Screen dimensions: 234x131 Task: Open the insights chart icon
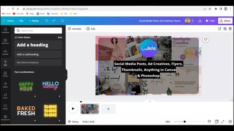(200, 21)
